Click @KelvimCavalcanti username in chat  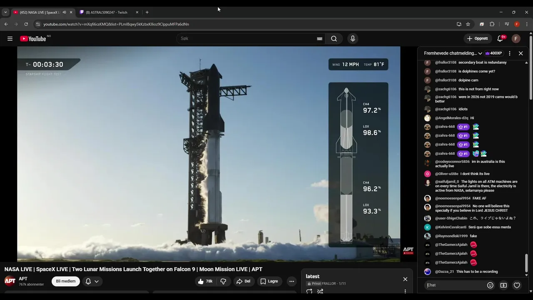(x=451, y=227)
